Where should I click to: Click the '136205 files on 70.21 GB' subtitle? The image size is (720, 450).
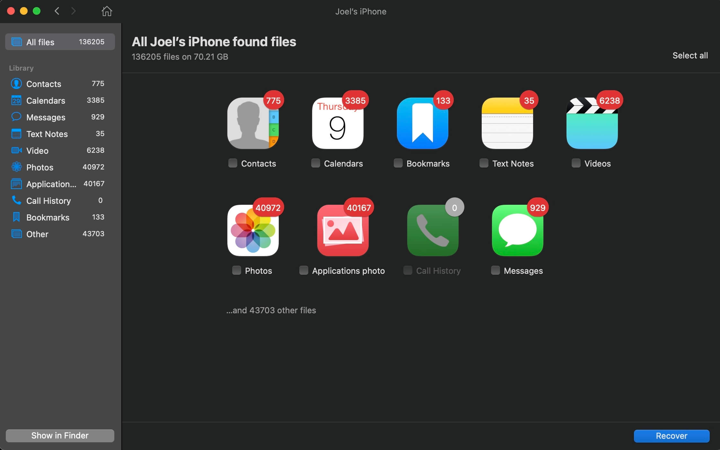tap(180, 57)
